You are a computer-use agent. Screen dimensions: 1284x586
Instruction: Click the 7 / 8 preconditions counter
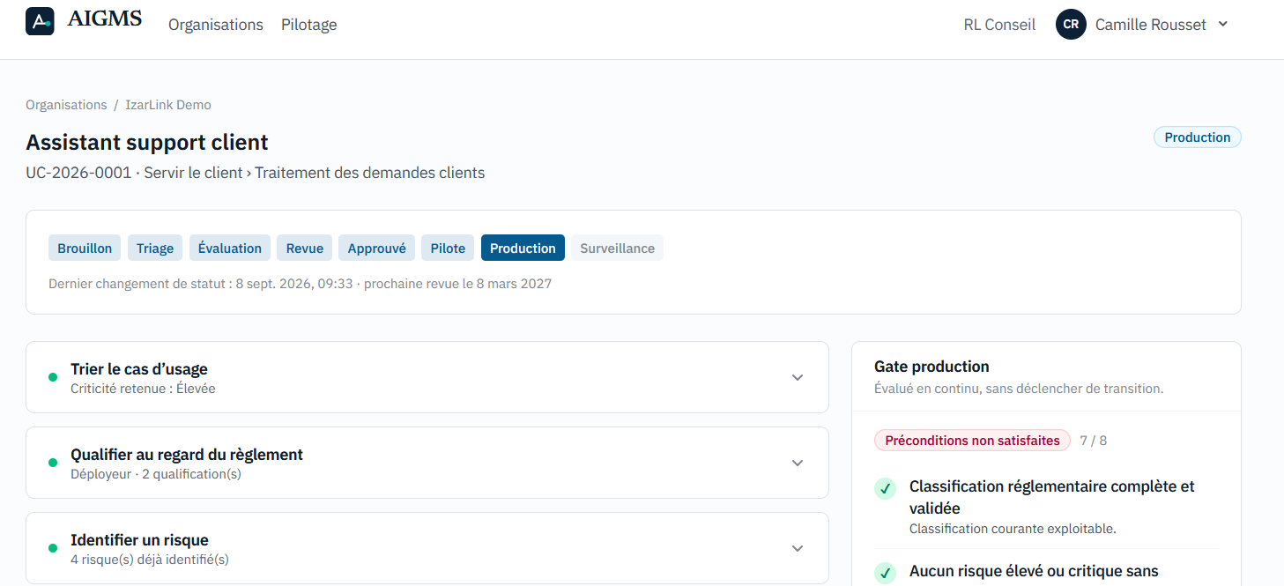(x=1094, y=441)
